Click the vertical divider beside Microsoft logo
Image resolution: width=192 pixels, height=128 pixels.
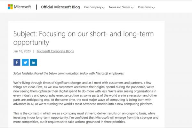pyautogui.click(x=36, y=7)
